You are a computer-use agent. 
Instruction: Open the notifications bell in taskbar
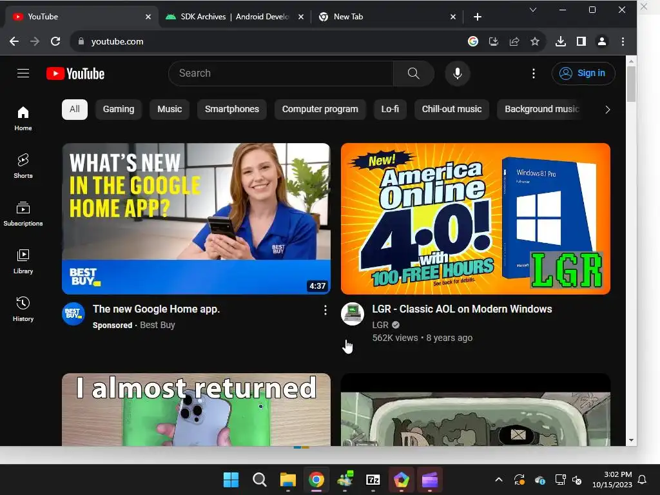pos(643,480)
